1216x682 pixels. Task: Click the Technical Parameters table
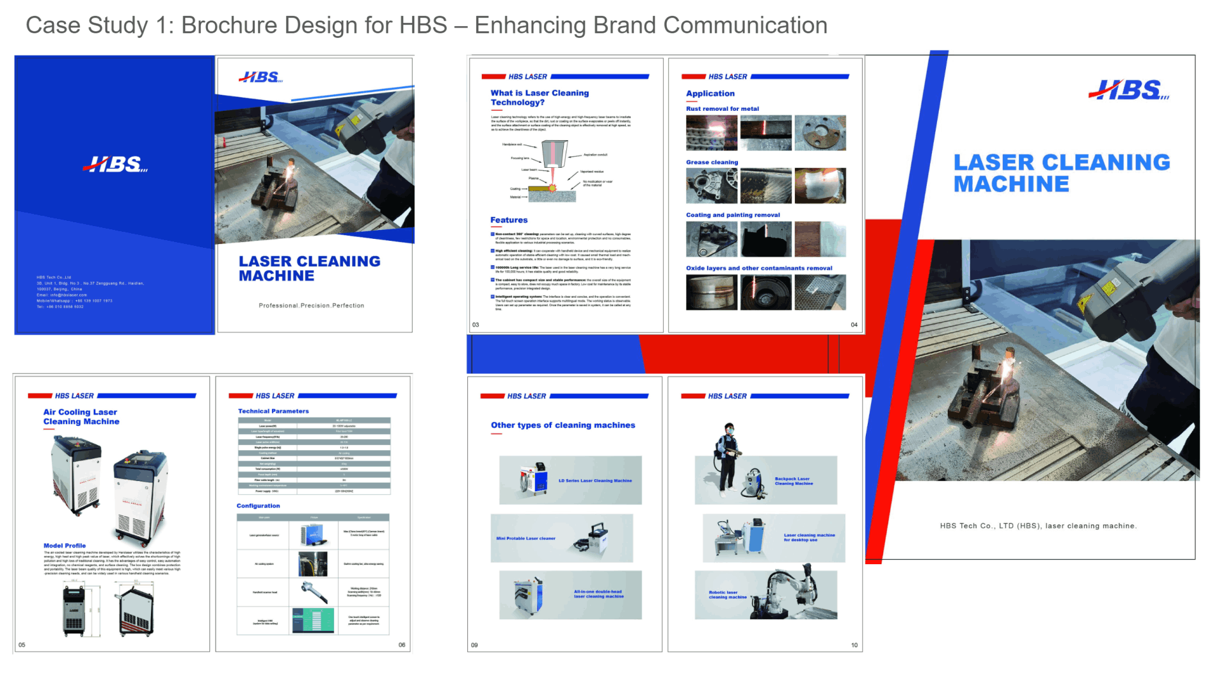pyautogui.click(x=314, y=455)
